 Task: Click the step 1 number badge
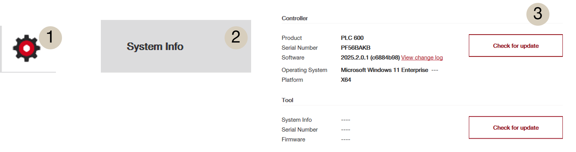click(x=50, y=37)
